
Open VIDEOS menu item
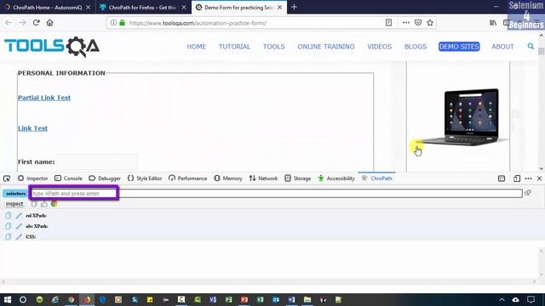tap(380, 47)
